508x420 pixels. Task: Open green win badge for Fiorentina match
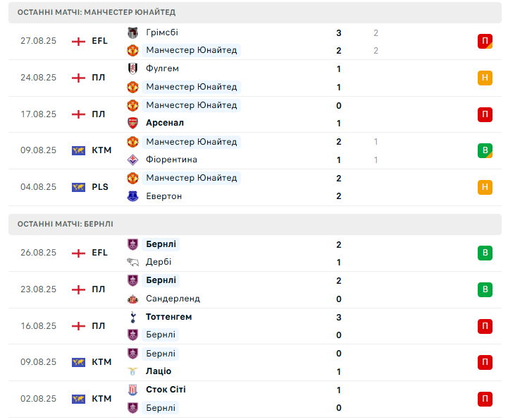click(485, 150)
